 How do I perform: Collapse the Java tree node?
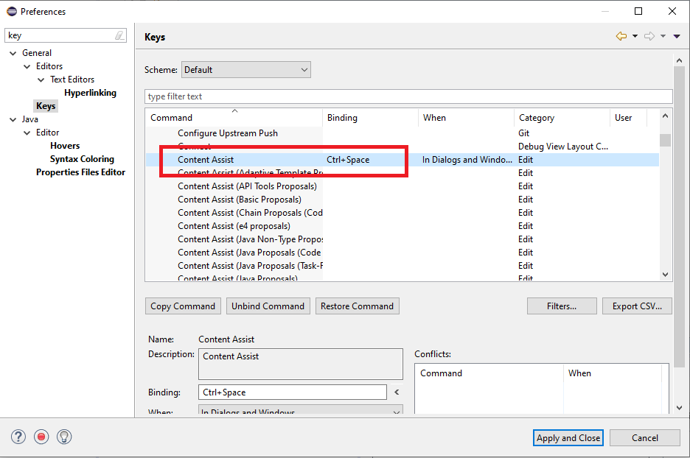click(13, 119)
